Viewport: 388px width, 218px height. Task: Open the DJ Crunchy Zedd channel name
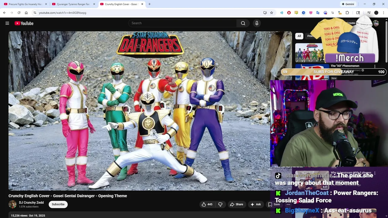(x=31, y=203)
